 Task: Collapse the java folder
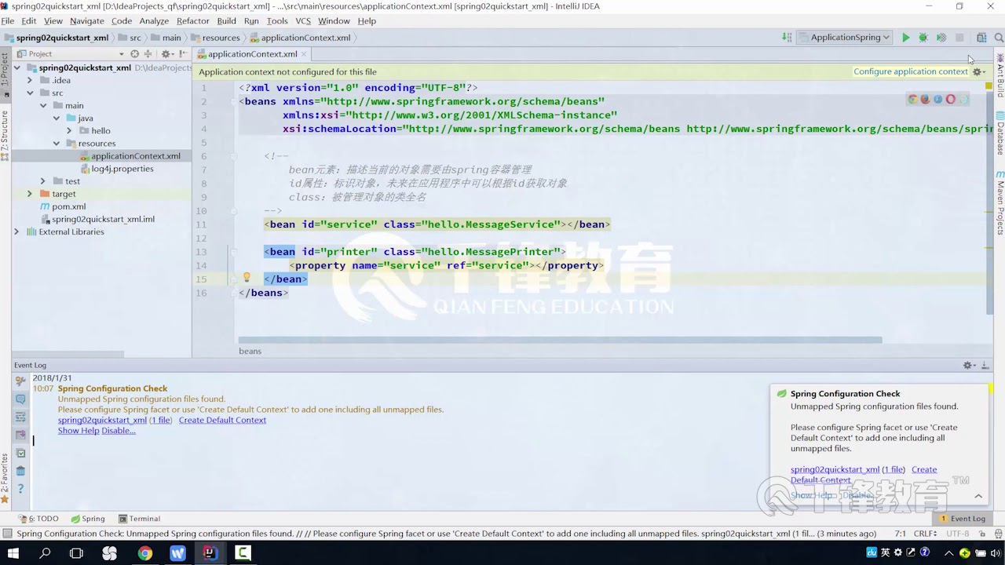click(x=57, y=118)
